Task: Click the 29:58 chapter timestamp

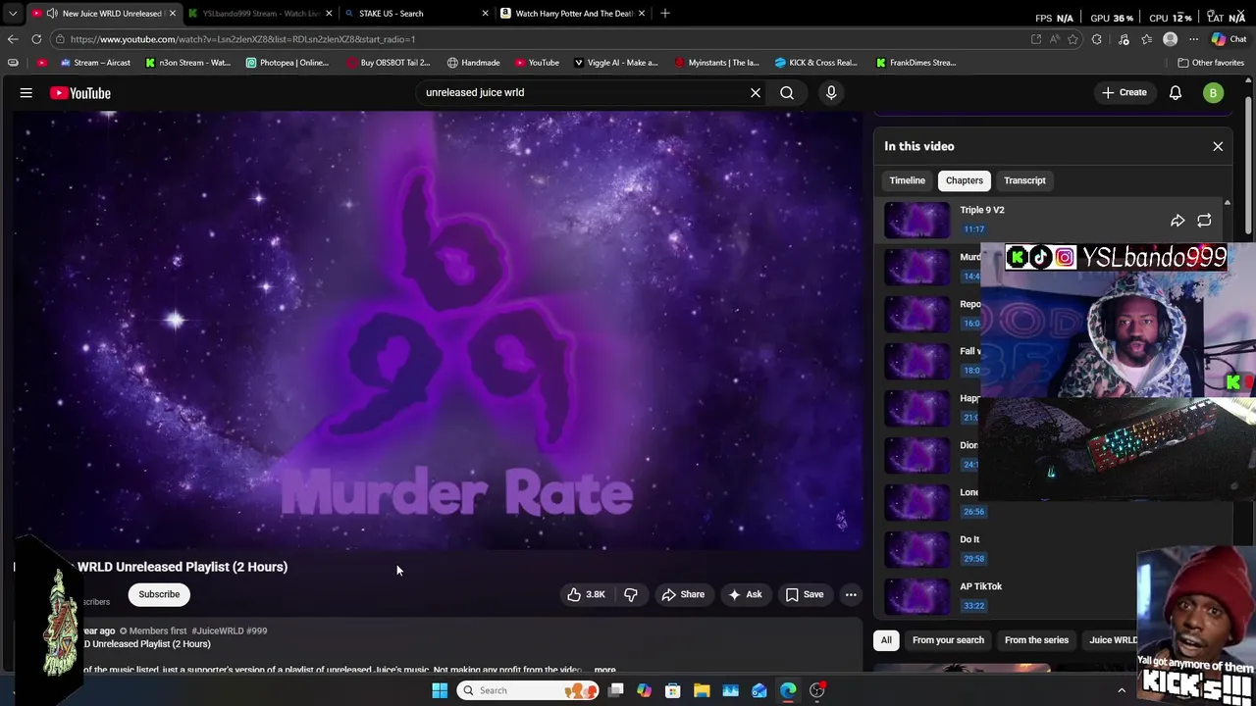Action: [x=973, y=559]
